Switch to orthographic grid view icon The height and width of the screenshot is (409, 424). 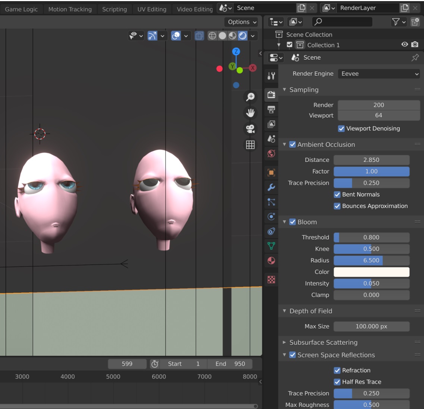click(250, 145)
